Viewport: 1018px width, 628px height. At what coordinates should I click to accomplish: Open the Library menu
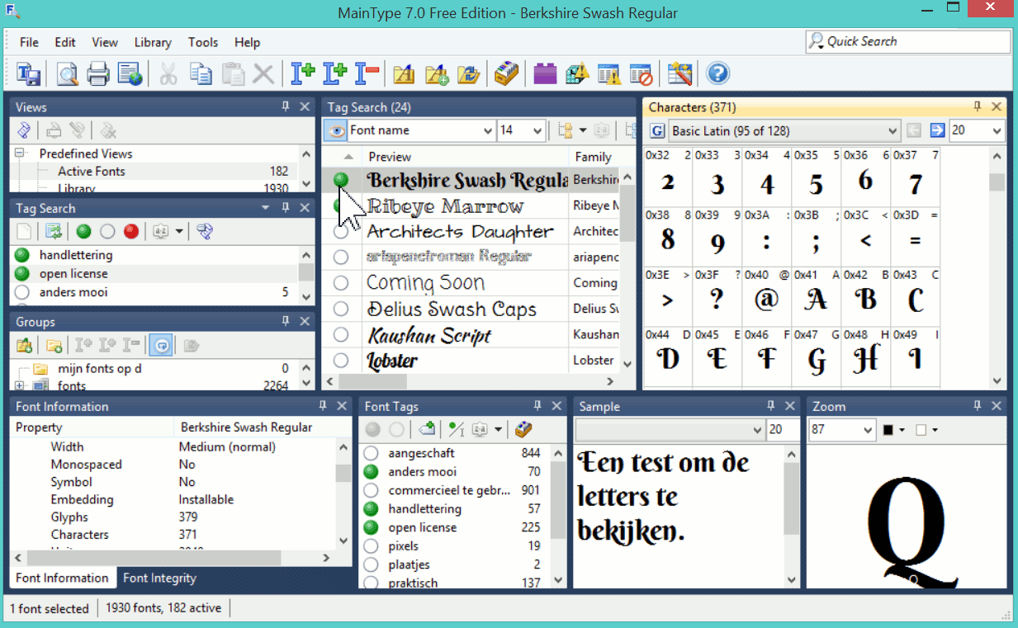click(x=153, y=42)
